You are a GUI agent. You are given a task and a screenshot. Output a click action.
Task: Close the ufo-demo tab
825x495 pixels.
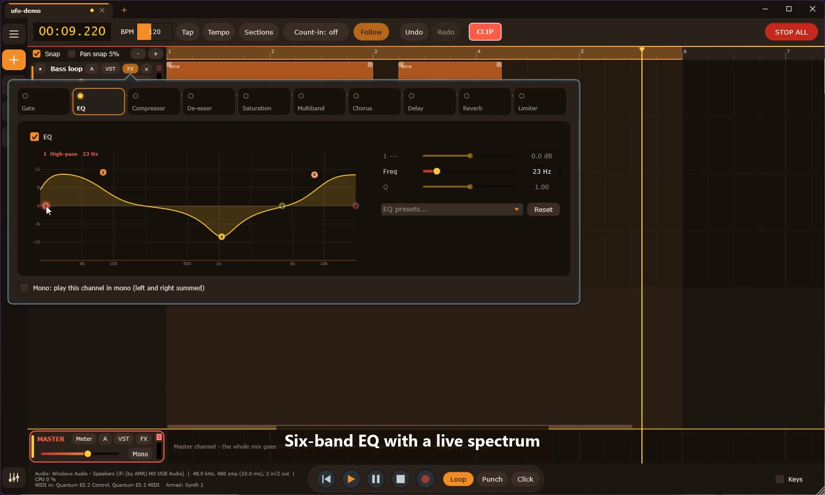[x=102, y=10]
